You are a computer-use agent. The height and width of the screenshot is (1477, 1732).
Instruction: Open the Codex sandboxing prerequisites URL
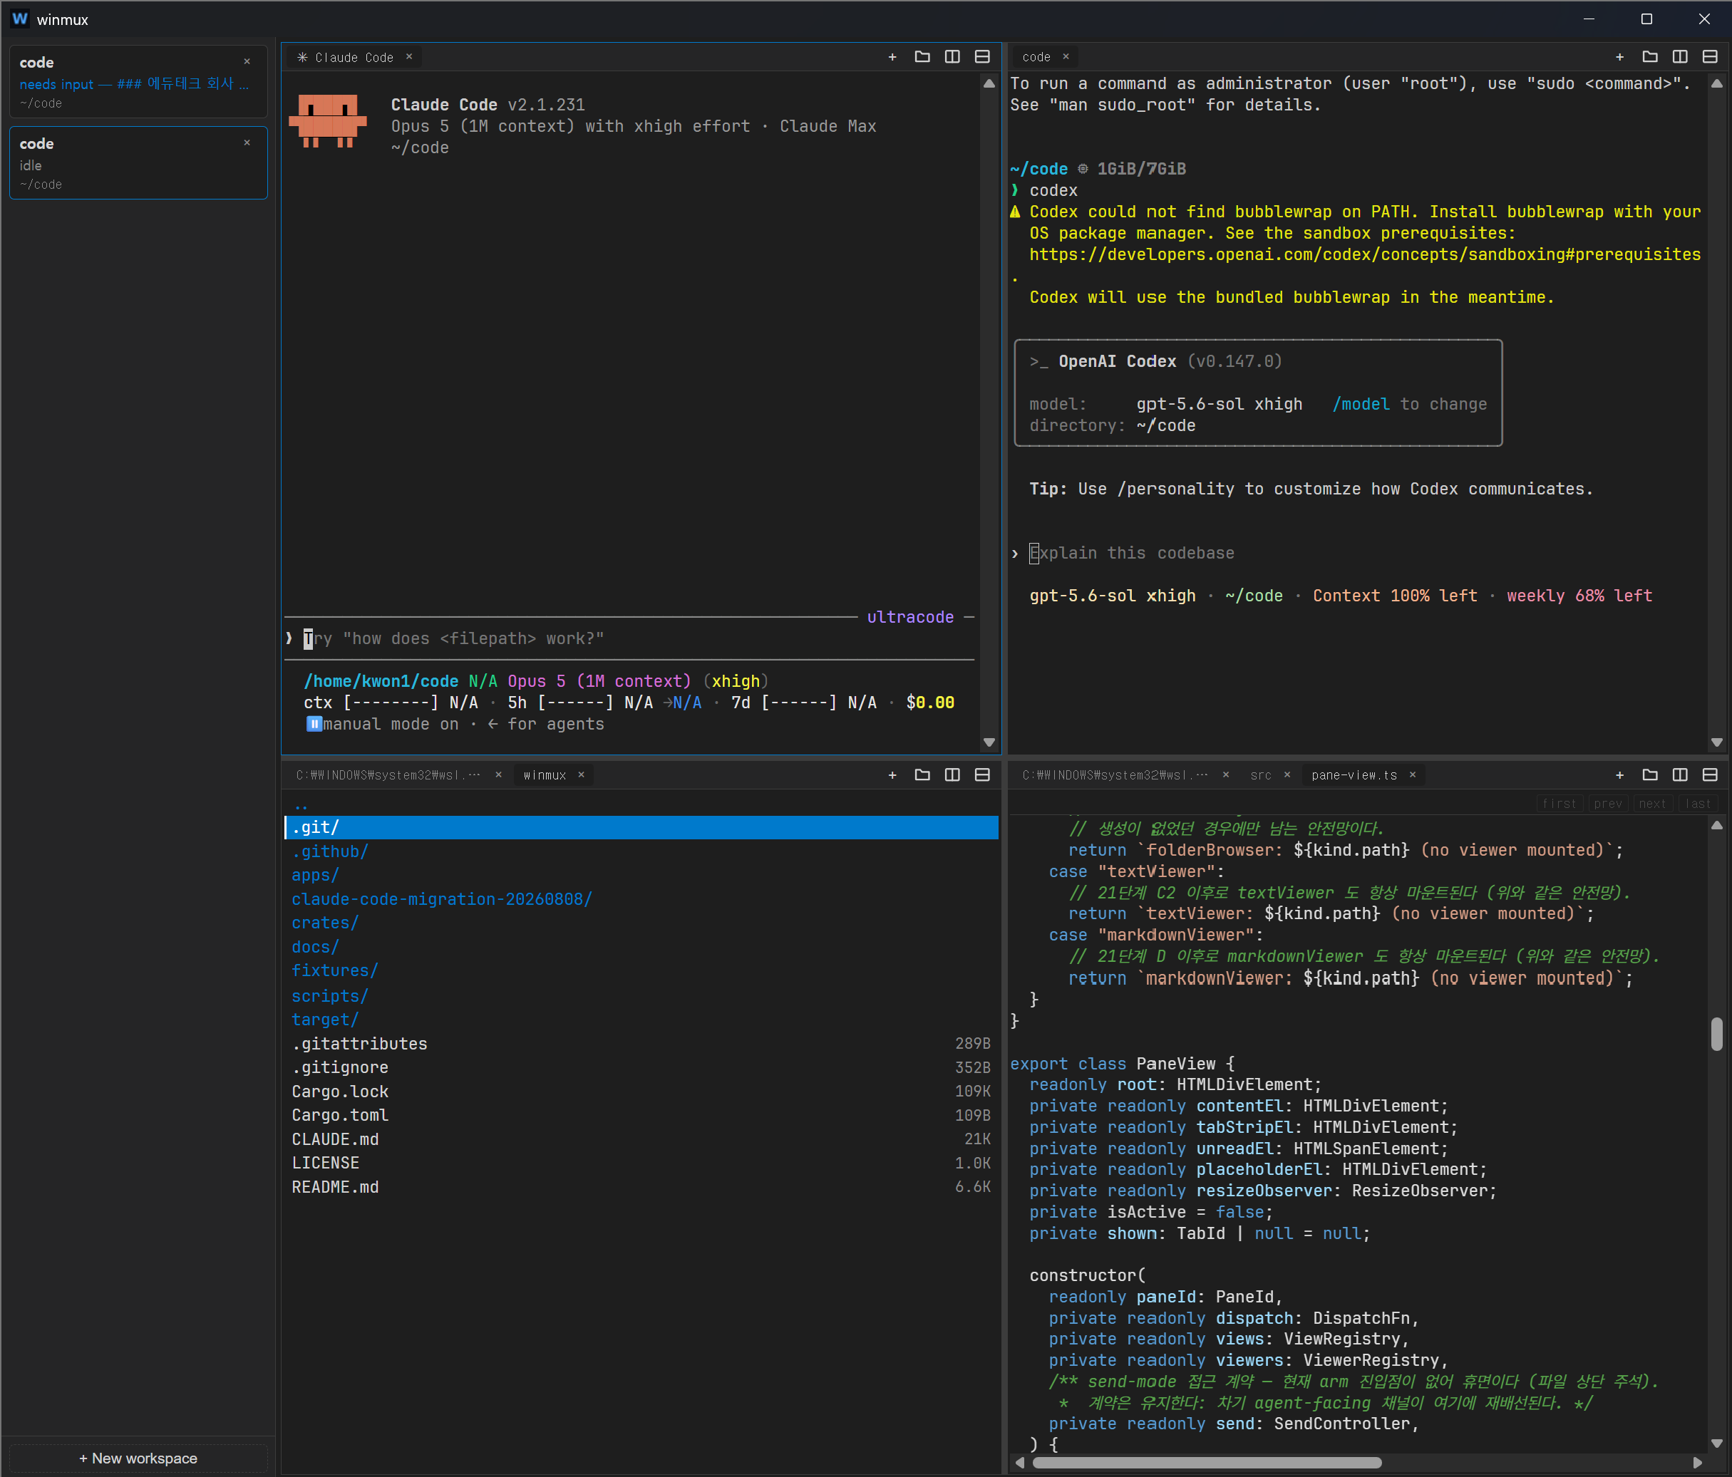coord(1364,255)
